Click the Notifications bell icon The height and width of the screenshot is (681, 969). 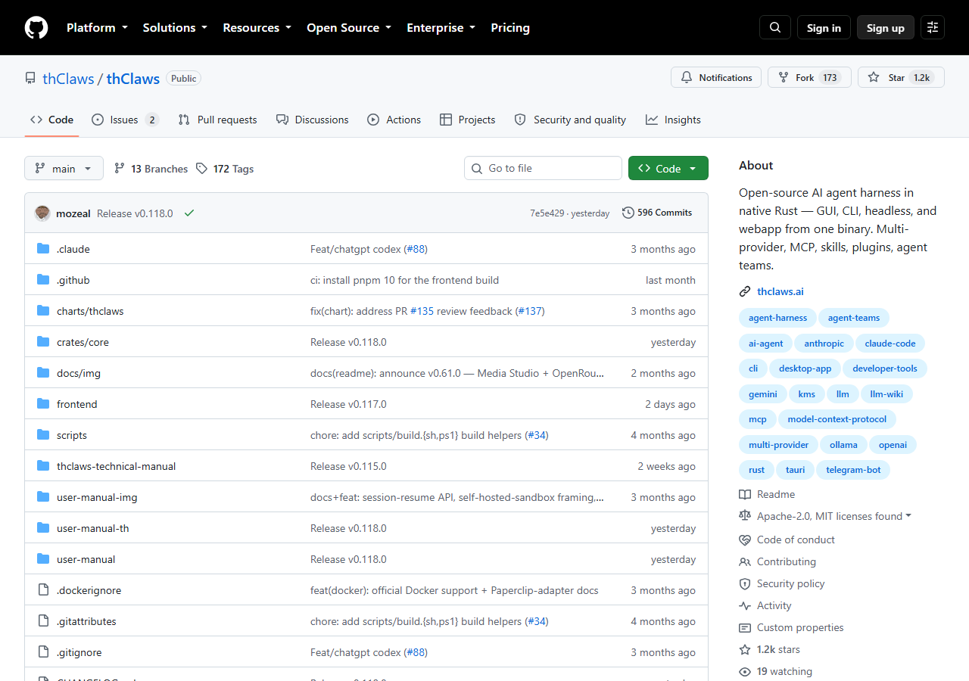pyautogui.click(x=687, y=77)
